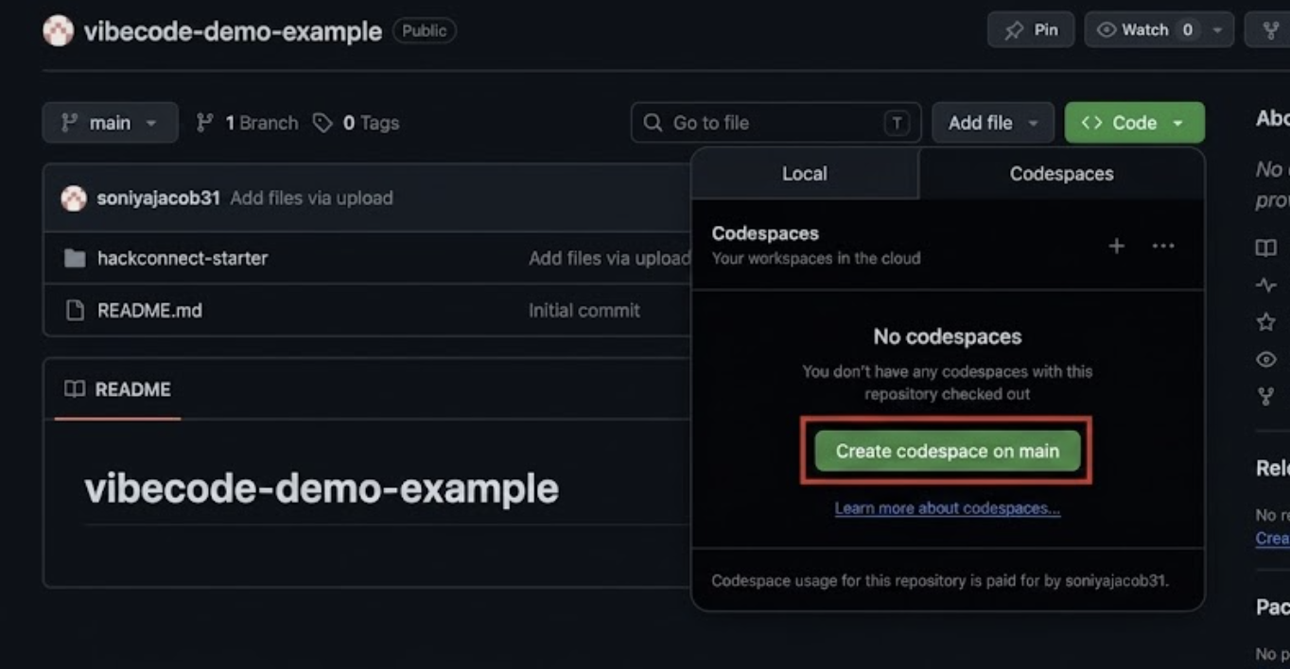Click the Initial commit message link

(x=584, y=310)
